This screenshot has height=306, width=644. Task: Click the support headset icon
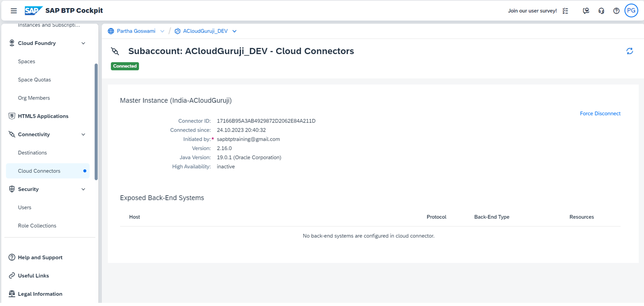pos(601,11)
